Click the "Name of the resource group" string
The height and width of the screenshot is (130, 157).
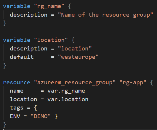click(x=105, y=15)
